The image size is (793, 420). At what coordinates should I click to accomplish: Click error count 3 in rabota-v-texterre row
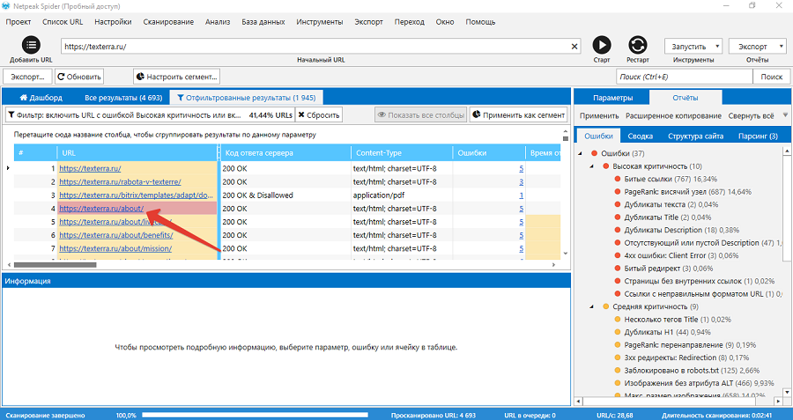click(x=521, y=182)
